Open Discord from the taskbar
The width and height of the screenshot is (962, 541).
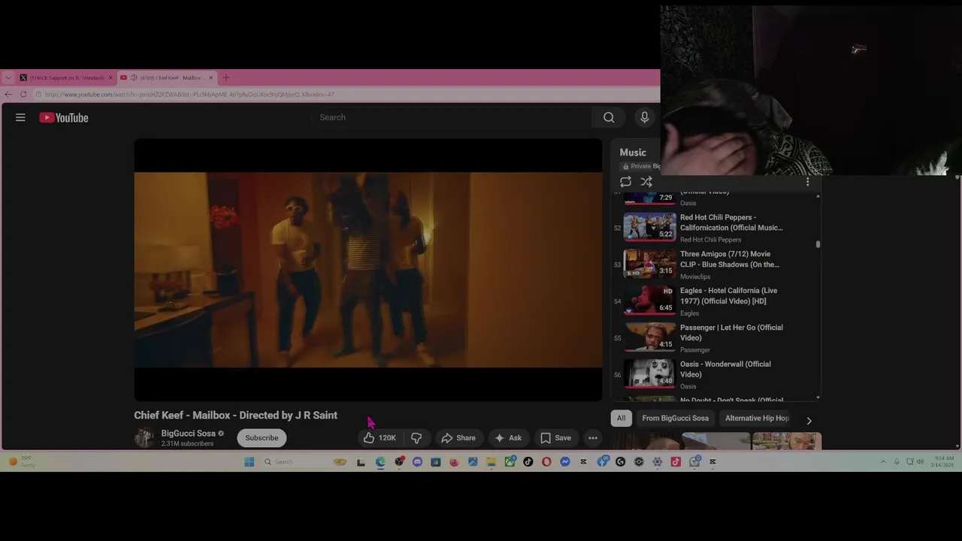pos(417,462)
